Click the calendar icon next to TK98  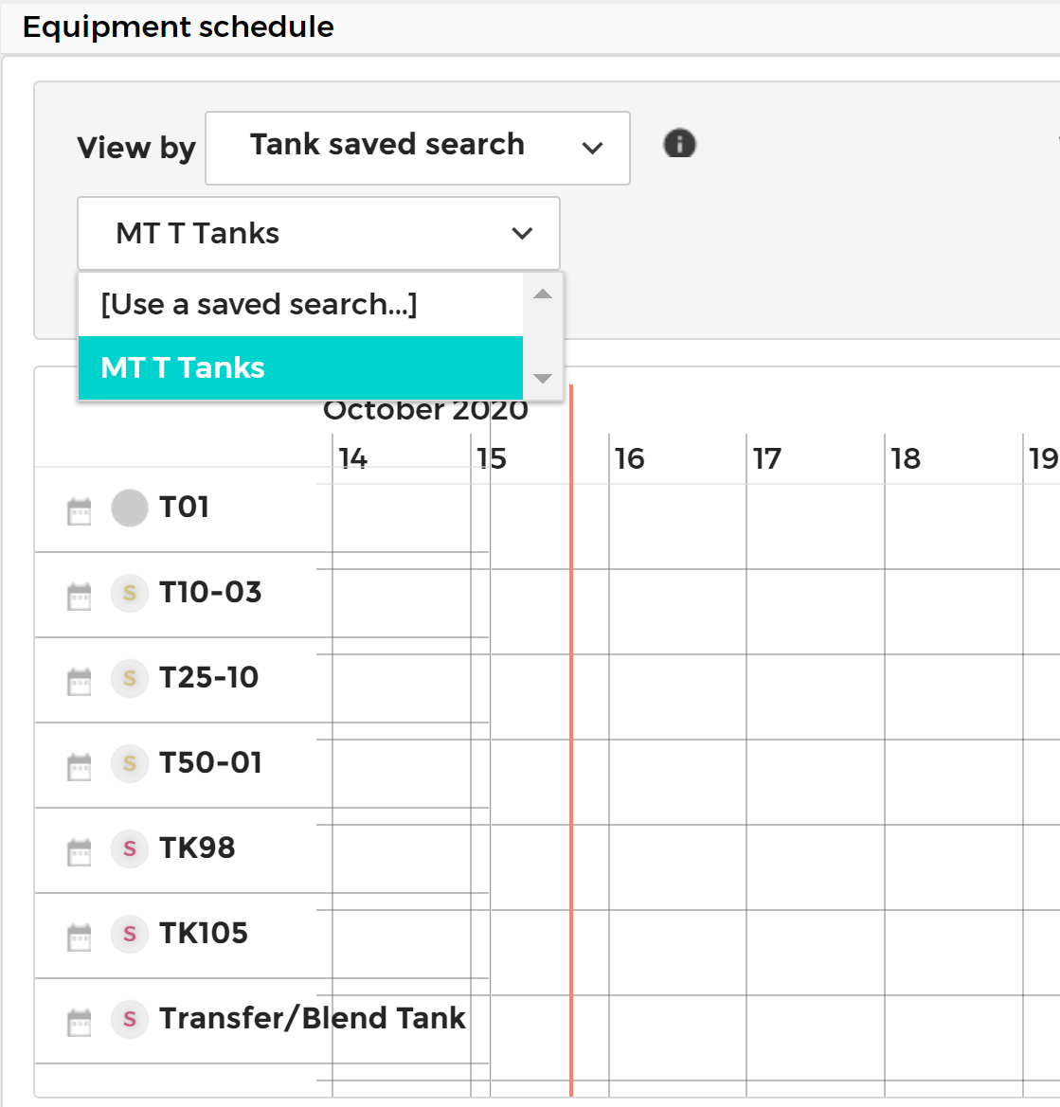pyautogui.click(x=79, y=849)
